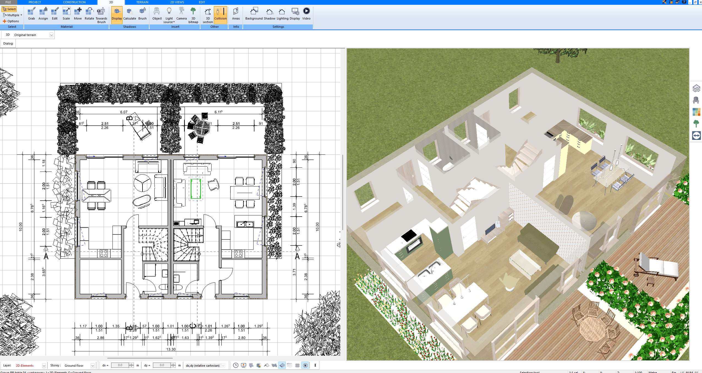Open the Storey Ground floor dropdown
Viewport: 702px width, 373px height.
point(92,366)
